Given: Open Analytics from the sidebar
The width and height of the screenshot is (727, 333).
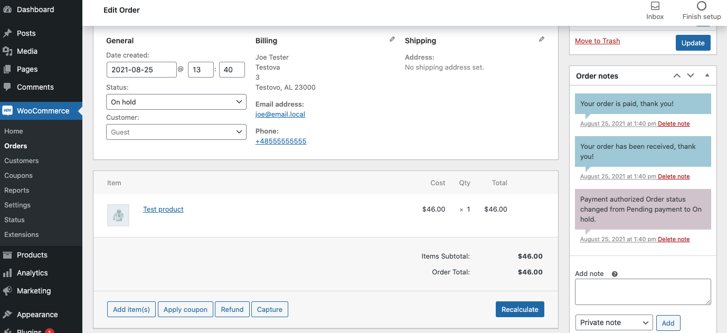Looking at the screenshot, I should point(32,273).
